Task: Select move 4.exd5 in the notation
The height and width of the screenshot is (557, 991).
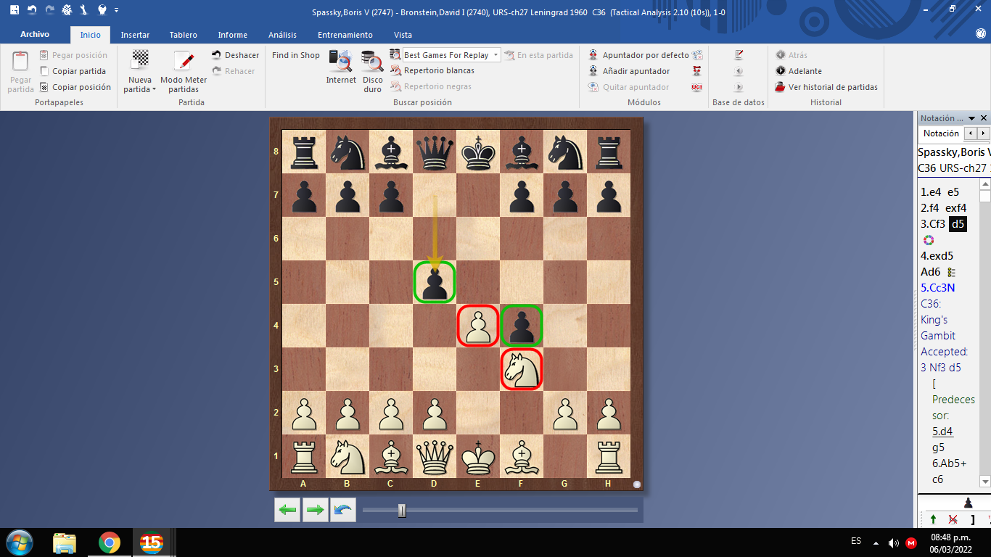Action: click(x=937, y=256)
